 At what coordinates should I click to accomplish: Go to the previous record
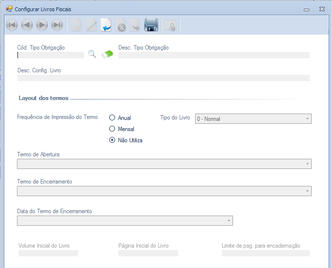tap(27, 25)
